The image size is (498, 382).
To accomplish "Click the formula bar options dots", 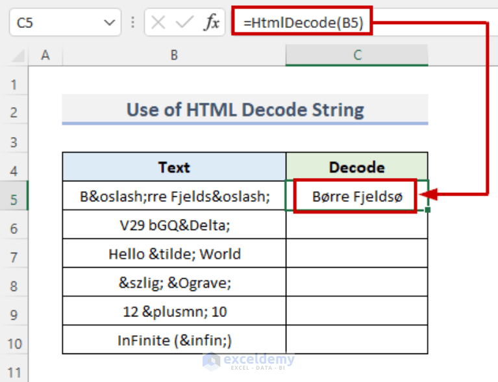I will pyautogui.click(x=132, y=23).
